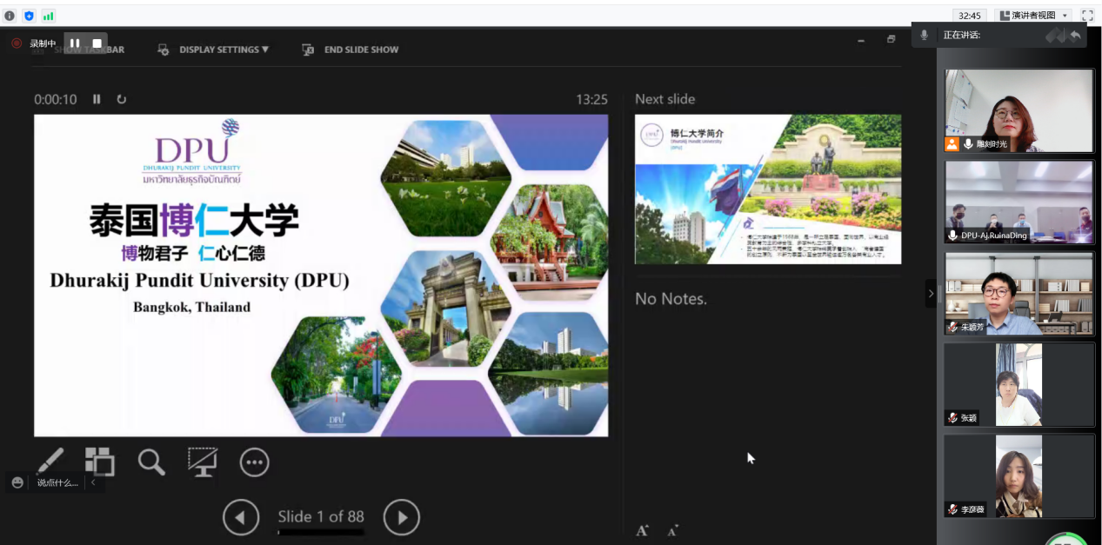Click the blue security shield icon
The image size is (1102, 545).
tap(29, 16)
